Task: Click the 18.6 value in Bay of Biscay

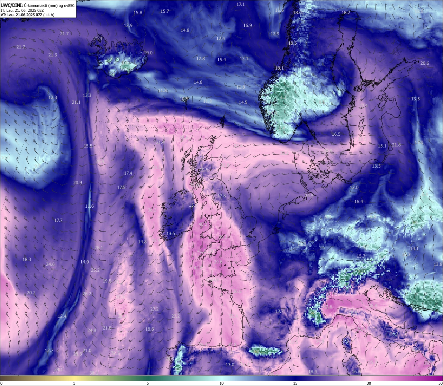Action: pos(150,329)
